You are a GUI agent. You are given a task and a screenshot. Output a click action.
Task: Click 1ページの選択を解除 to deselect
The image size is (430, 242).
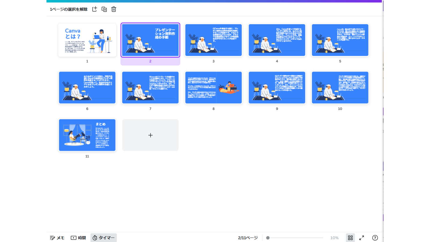(x=69, y=9)
